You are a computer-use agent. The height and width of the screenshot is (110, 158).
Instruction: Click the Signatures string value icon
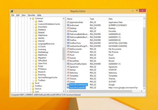(68, 67)
